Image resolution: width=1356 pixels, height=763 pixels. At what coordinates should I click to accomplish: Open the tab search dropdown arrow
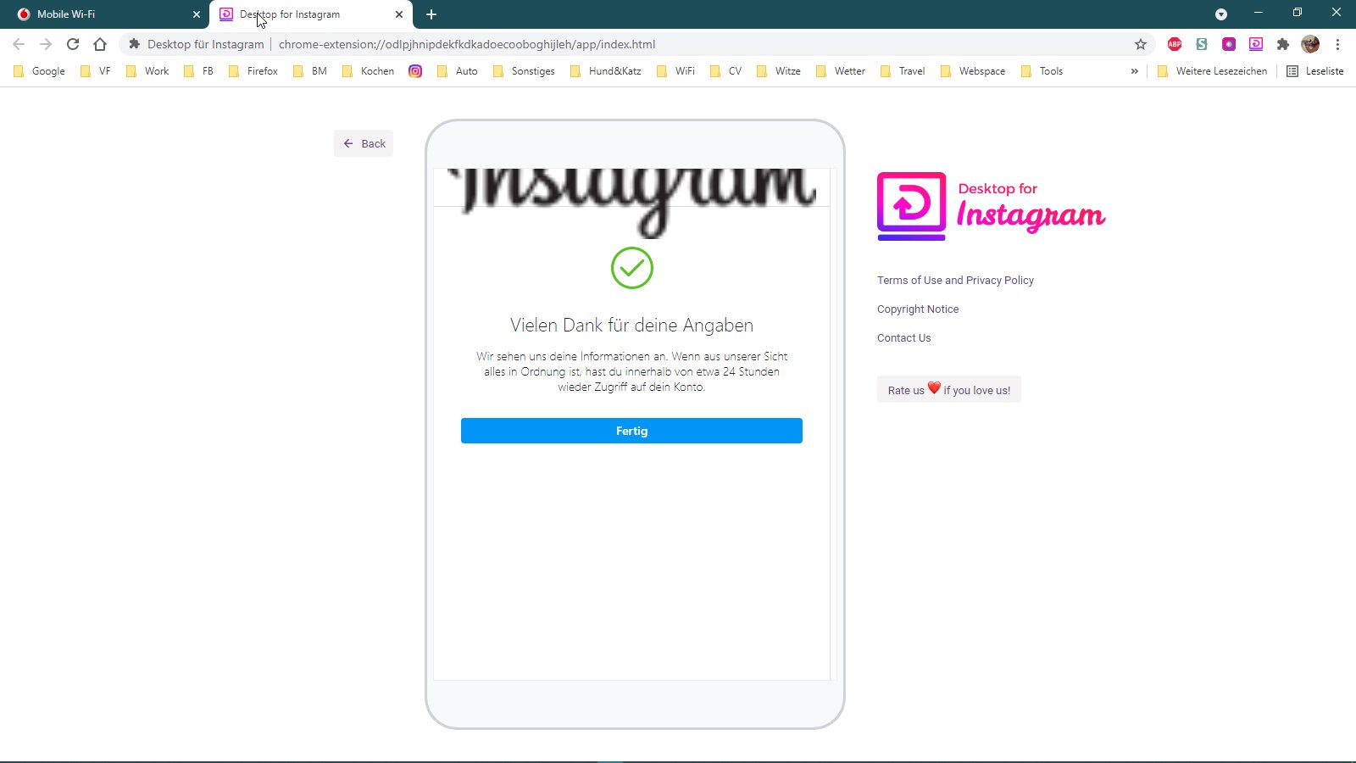click(1221, 14)
